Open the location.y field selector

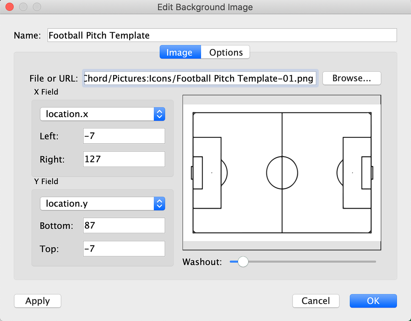97,203
